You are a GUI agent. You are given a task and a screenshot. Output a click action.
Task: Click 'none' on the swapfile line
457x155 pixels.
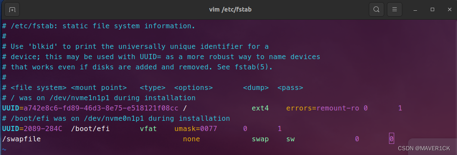[191, 139]
